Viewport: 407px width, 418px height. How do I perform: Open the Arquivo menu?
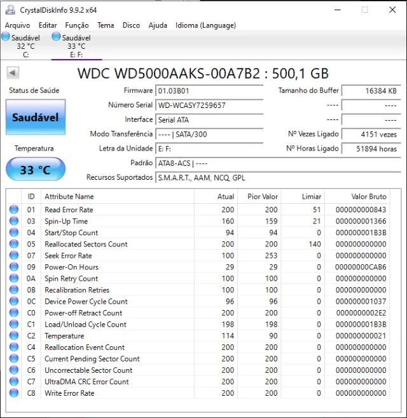18,25
